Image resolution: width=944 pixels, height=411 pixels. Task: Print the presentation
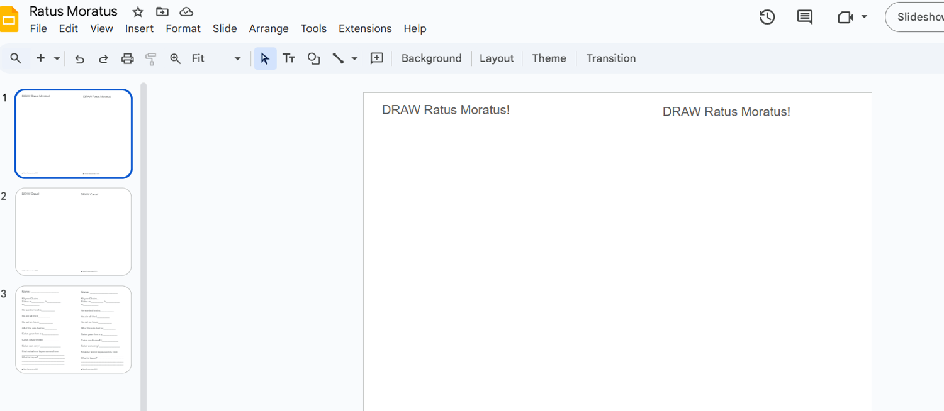[x=127, y=58]
